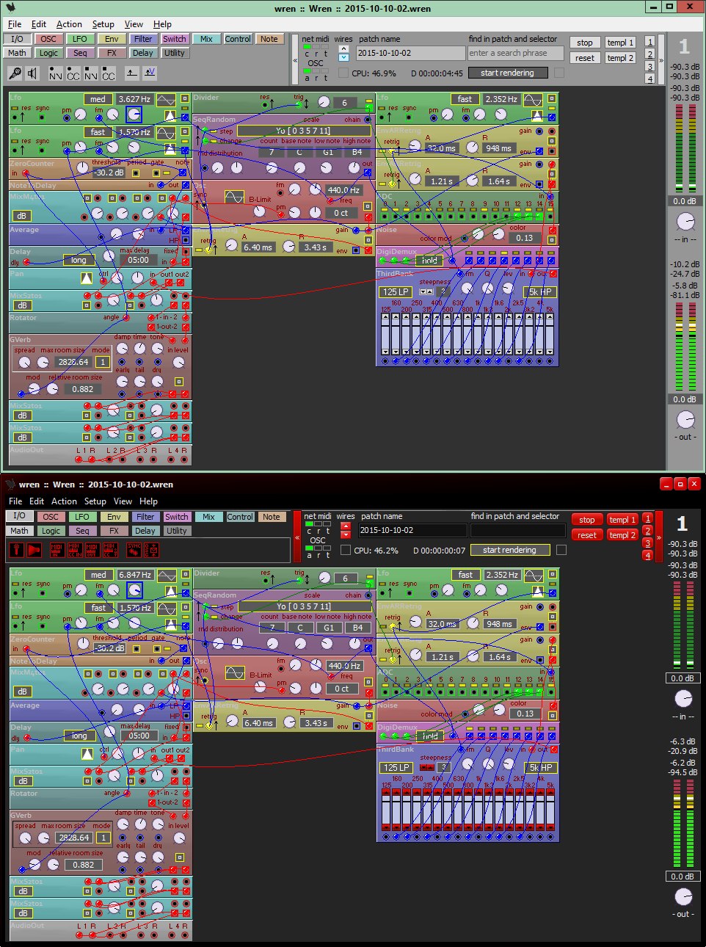Click the red speaker icon in the dark window
Image resolution: width=706 pixels, height=947 pixels.
point(34,549)
